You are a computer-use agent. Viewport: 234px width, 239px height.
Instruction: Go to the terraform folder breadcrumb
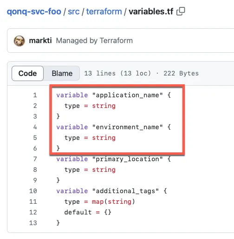[x=104, y=12]
